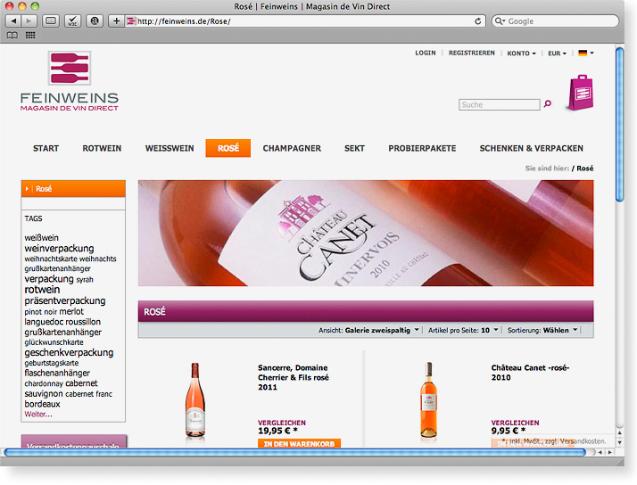Click the scroll right arrow
The height and width of the screenshot is (485, 637).
point(609,452)
